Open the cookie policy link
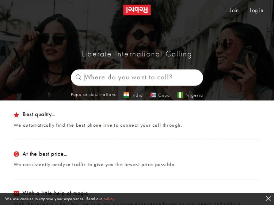 pyautogui.click(x=109, y=199)
